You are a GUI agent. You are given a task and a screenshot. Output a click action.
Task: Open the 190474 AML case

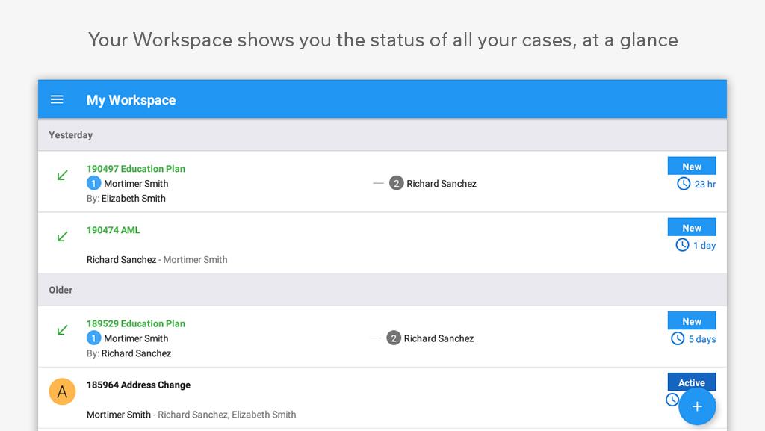click(x=114, y=230)
